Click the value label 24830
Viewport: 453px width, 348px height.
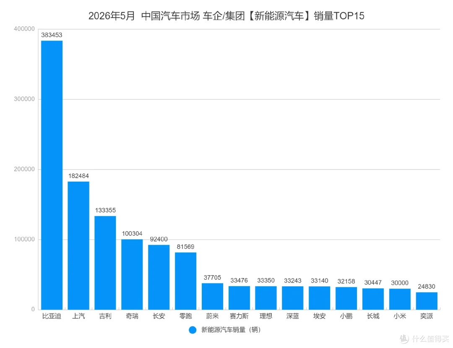pos(427,286)
